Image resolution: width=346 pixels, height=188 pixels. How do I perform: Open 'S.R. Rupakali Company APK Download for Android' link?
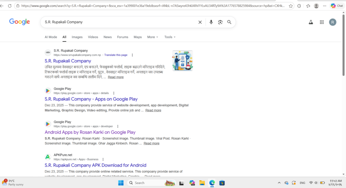95,165
